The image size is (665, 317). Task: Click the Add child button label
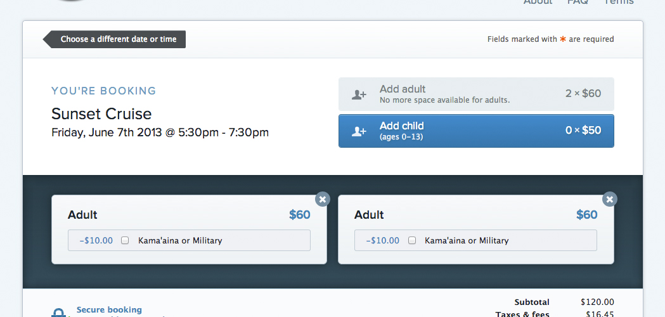point(402,126)
